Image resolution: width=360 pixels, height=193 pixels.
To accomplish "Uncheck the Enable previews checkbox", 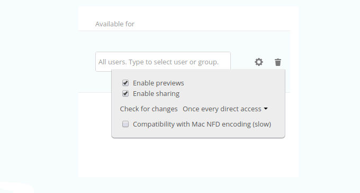I will pyautogui.click(x=125, y=83).
